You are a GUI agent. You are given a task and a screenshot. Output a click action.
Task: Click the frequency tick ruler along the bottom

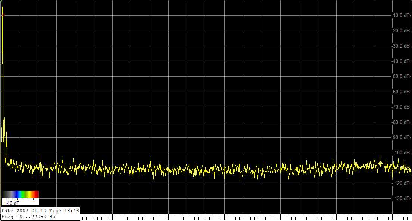tap(246, 217)
